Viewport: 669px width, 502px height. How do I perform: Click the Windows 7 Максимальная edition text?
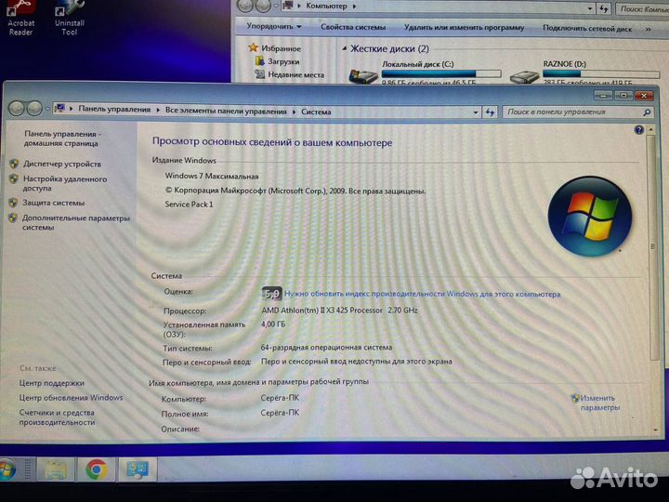[x=212, y=176]
